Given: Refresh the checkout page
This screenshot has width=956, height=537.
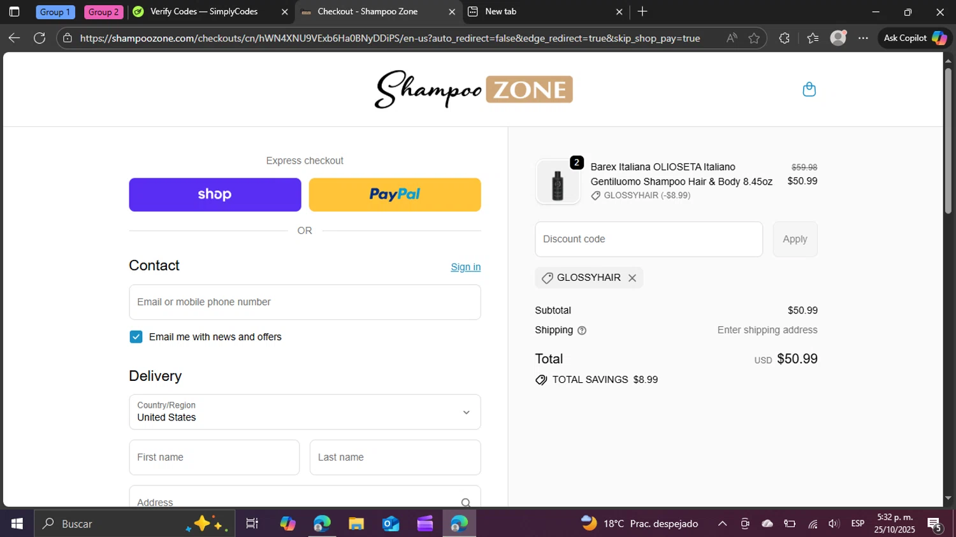Looking at the screenshot, I should (x=40, y=38).
